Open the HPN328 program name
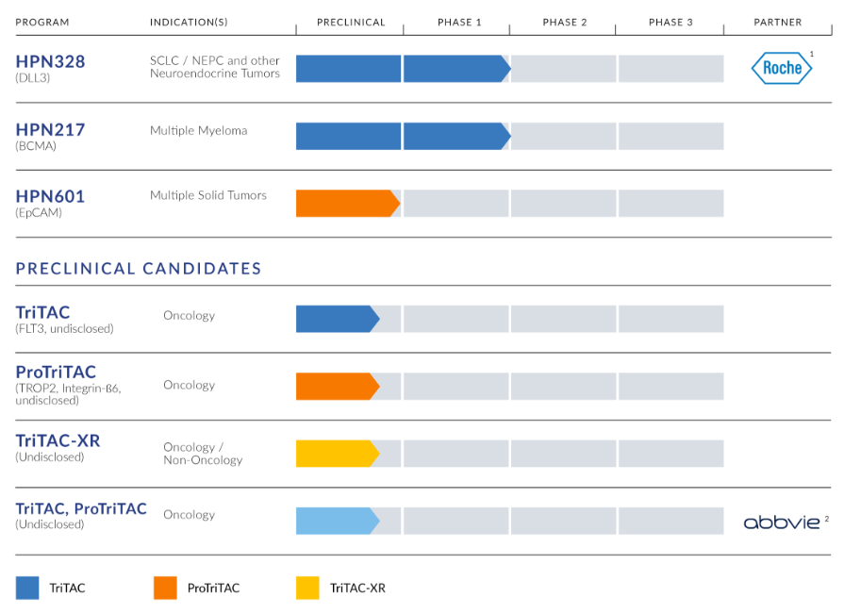 click(50, 61)
